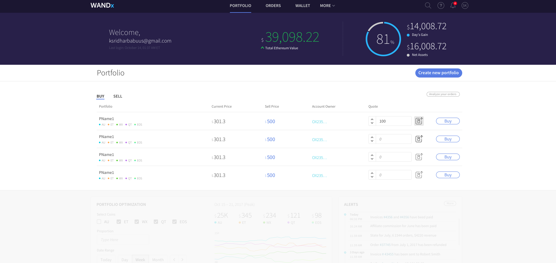Screen dimensions: 556x263
Task: Expand the MORE dropdown menu
Action: point(327,6)
